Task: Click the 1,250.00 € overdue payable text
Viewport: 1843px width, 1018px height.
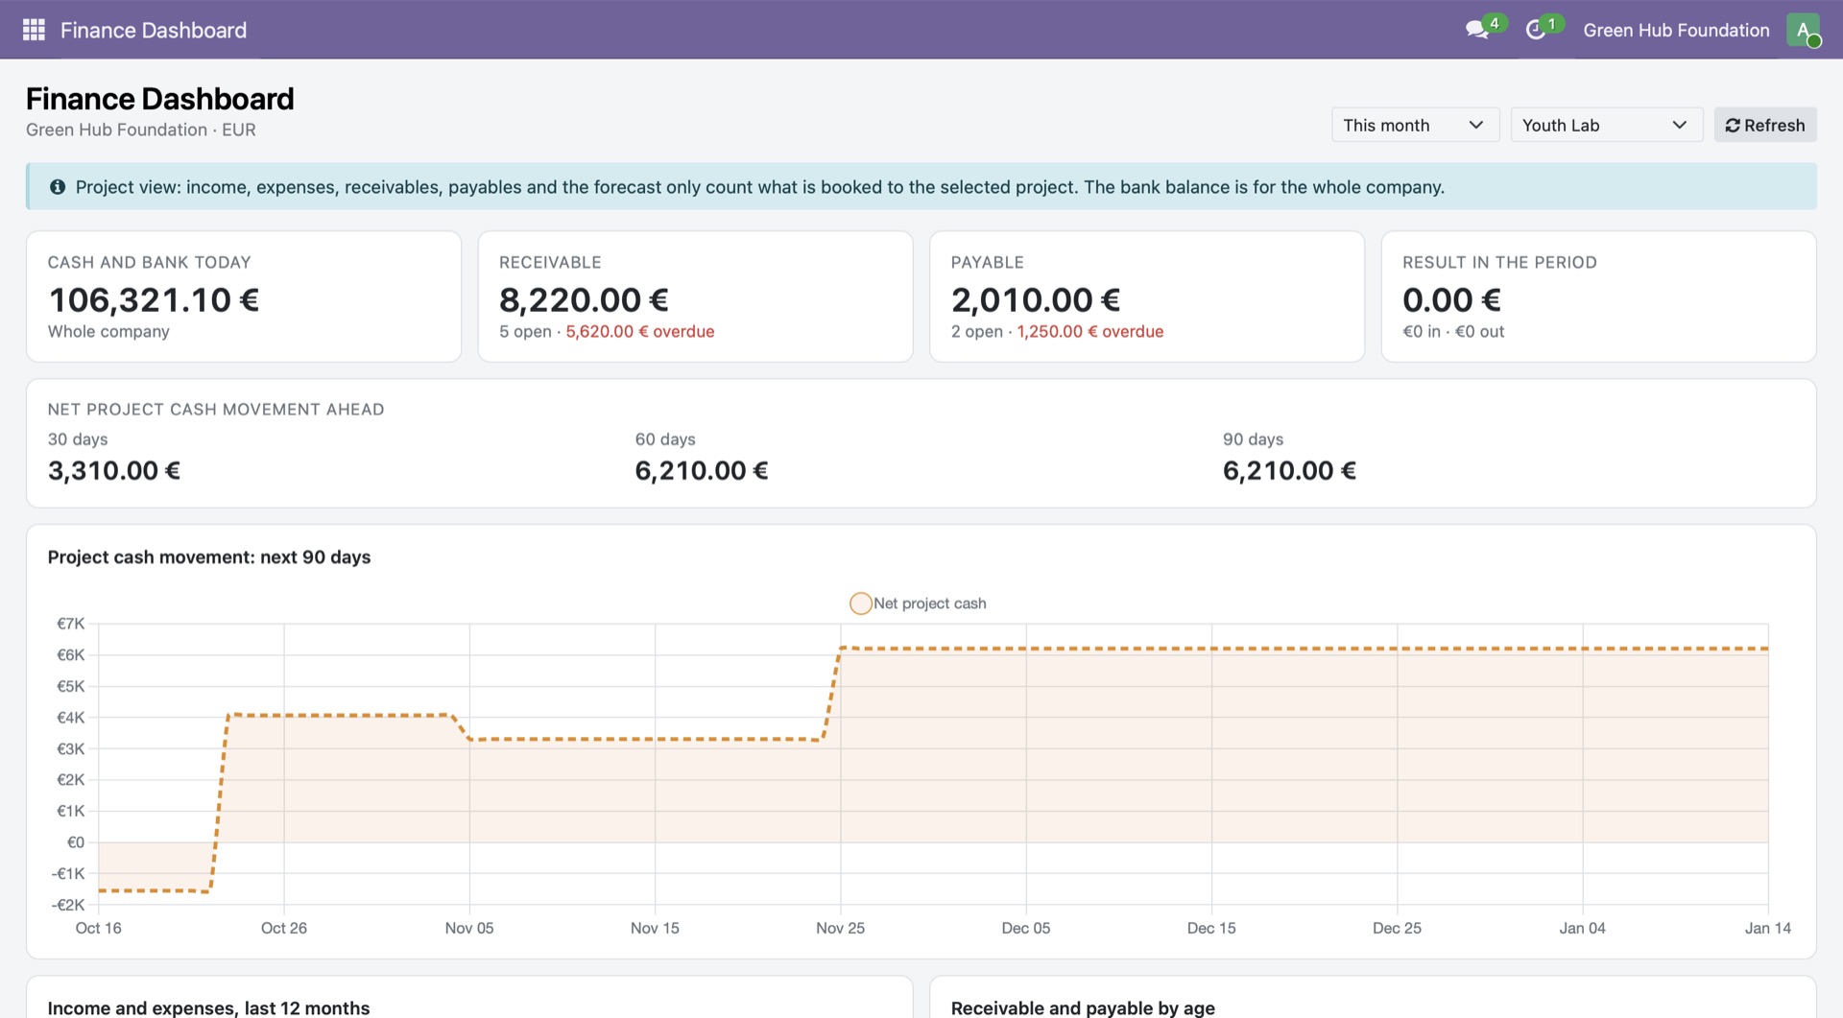Action: (1090, 332)
